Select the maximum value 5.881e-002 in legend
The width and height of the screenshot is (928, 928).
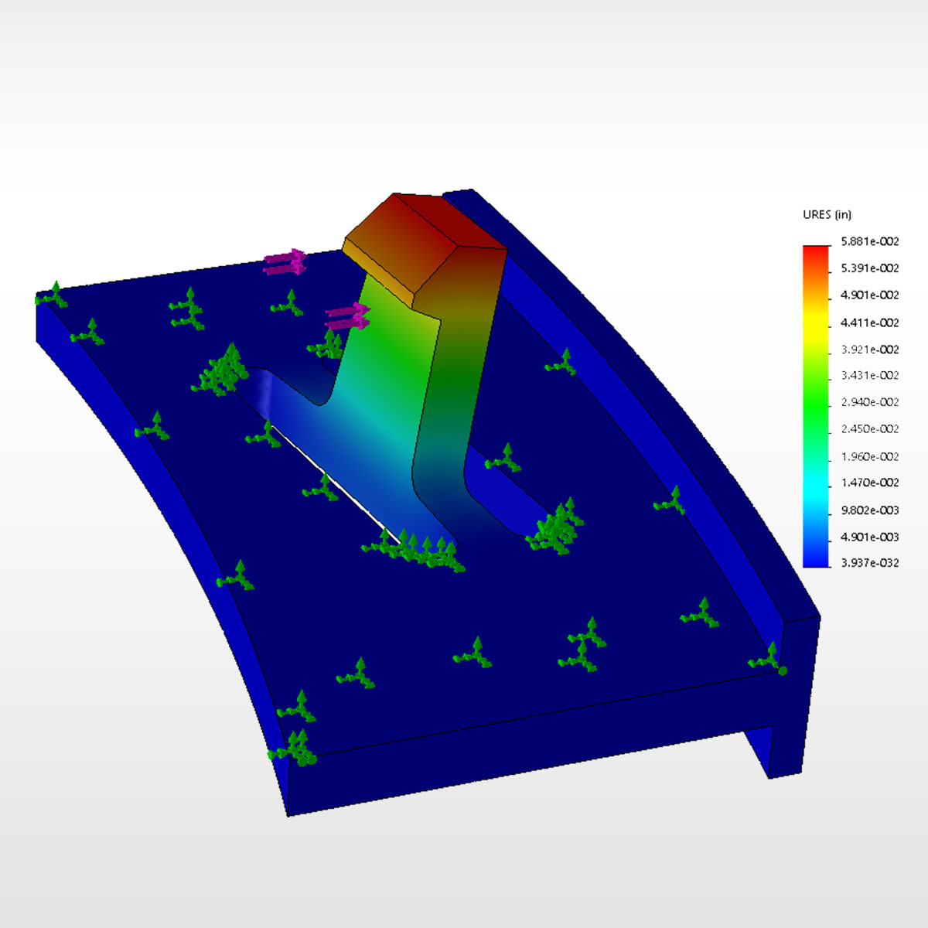pos(870,241)
